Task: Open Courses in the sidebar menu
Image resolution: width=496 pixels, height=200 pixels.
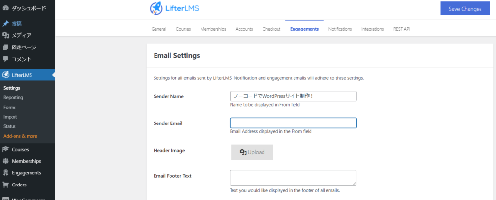Action: [x=20, y=149]
